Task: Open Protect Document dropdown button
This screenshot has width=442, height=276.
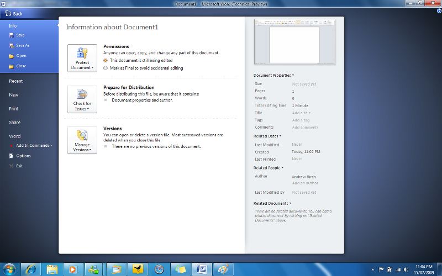Action: pos(82,58)
